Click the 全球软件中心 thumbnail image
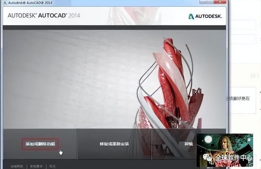Screen dimensions: 261x169 tap(225, 150)
